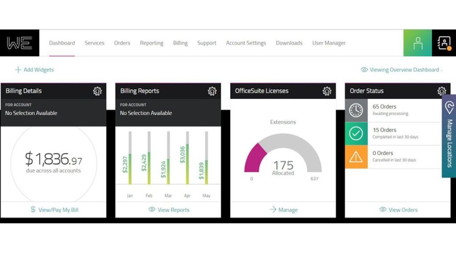Open the user profile icon in green box
The image size is (456, 255).
(417, 43)
